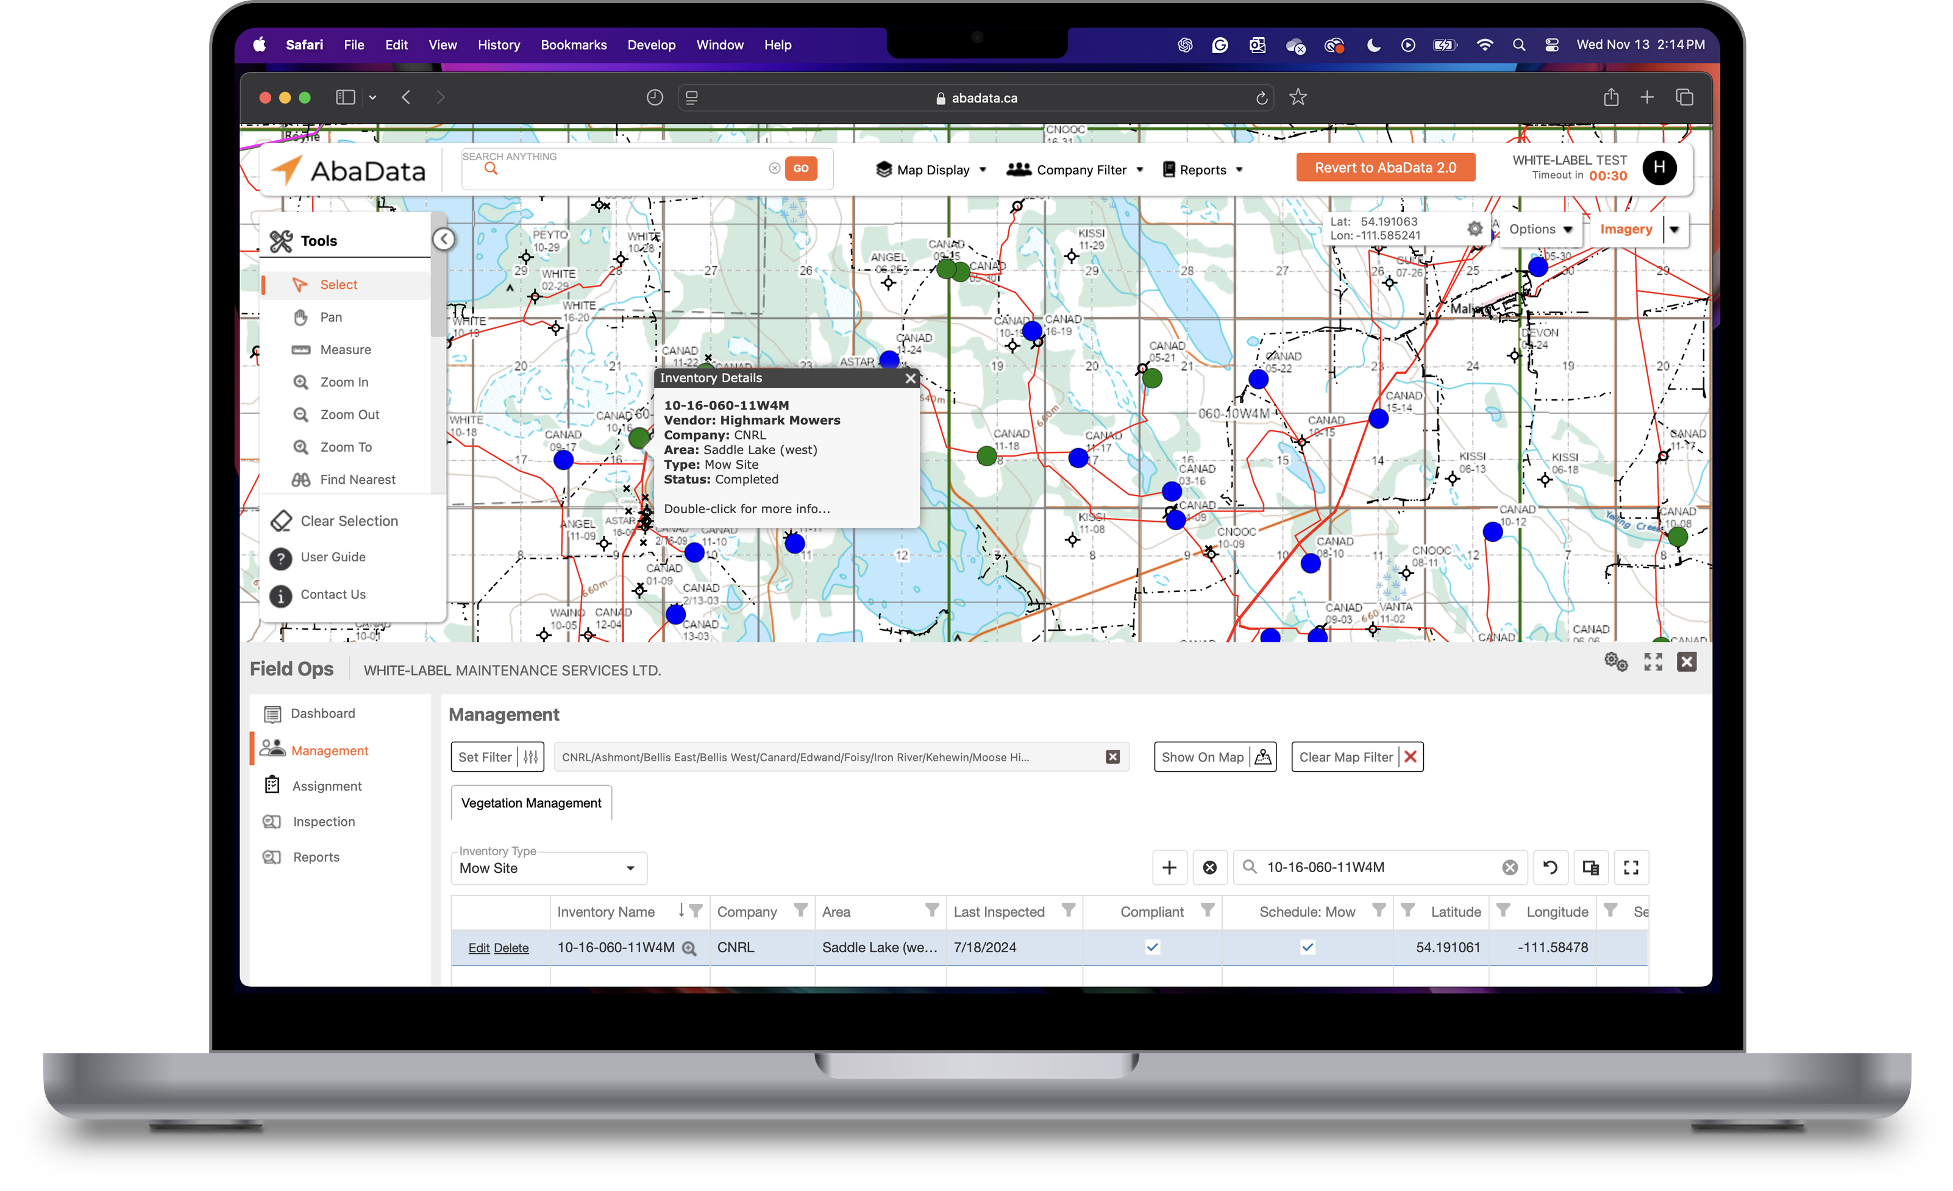This screenshot has height=1191, width=1953.
Task: Expand Field Ops panel to fullscreen
Action: 1652,662
